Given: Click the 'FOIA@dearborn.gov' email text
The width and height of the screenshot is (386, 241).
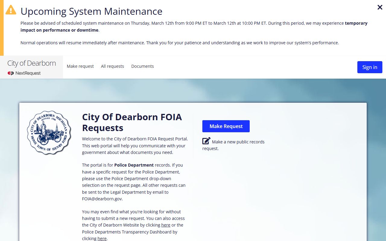Looking at the screenshot, I should click(x=102, y=199).
